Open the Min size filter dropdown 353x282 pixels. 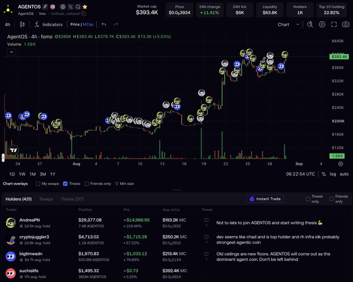pos(125,184)
